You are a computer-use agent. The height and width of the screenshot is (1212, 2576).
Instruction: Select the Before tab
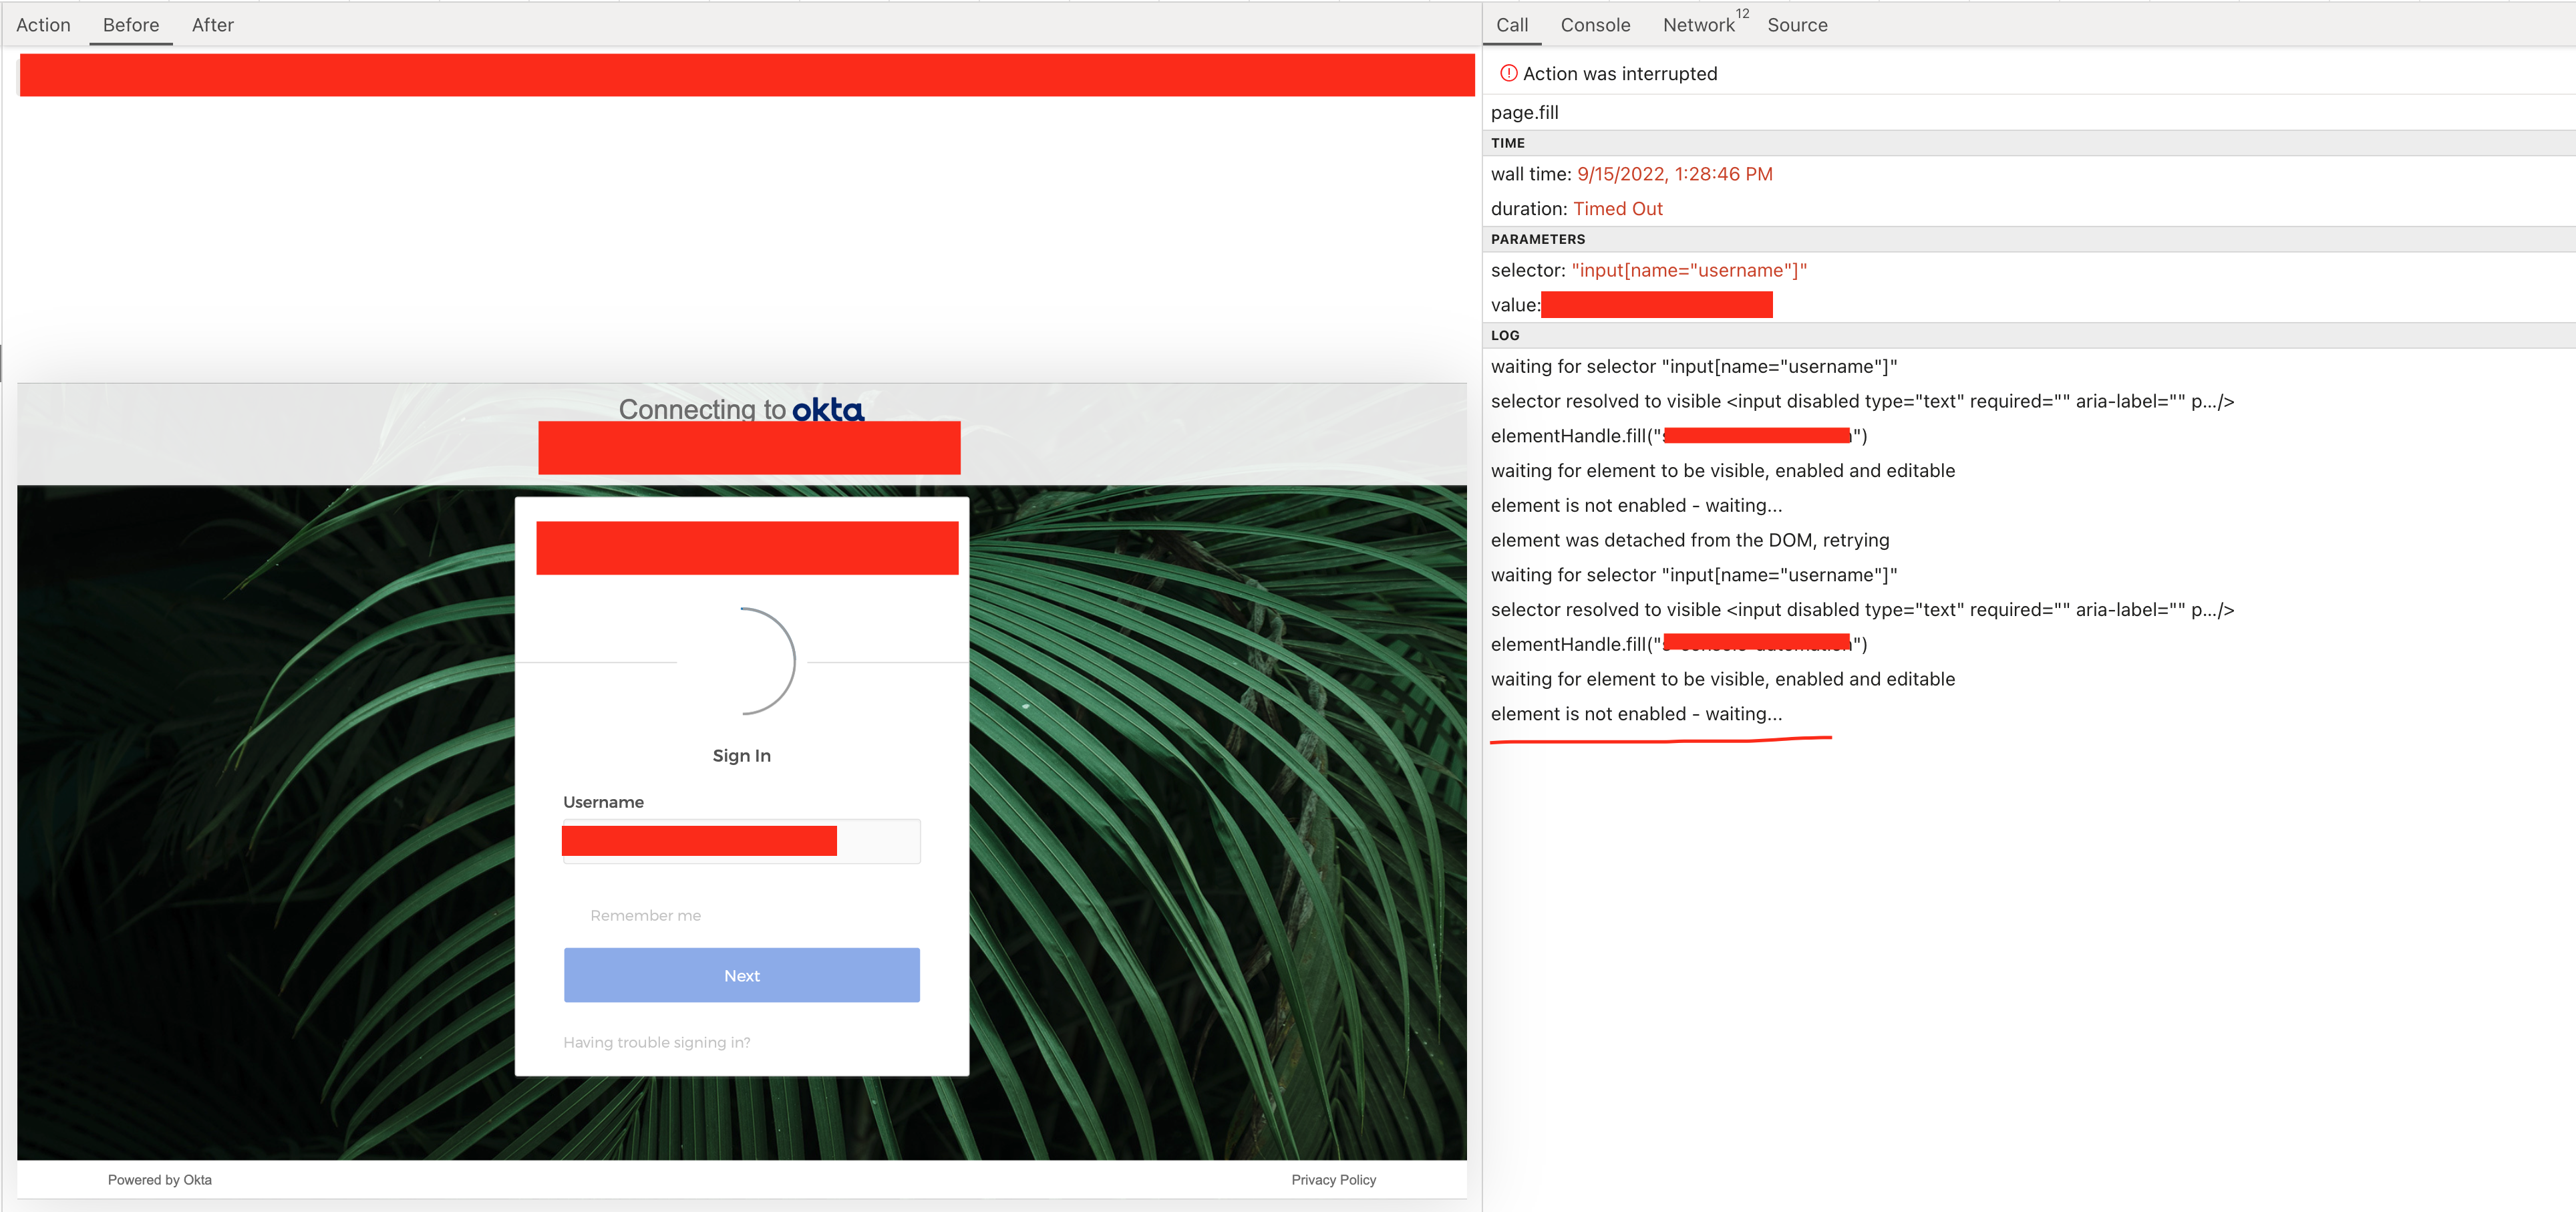(130, 25)
